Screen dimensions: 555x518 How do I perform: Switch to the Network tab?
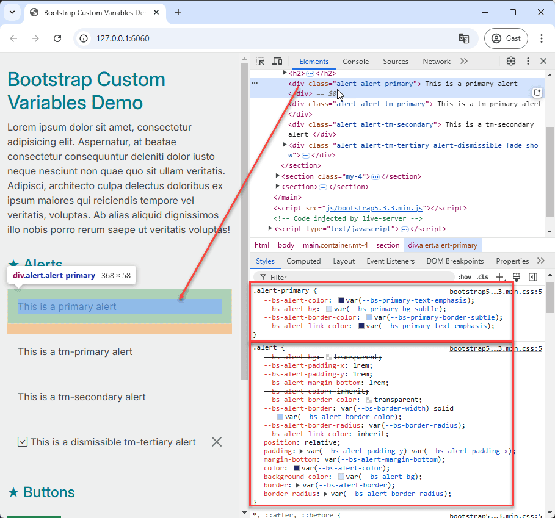click(437, 62)
